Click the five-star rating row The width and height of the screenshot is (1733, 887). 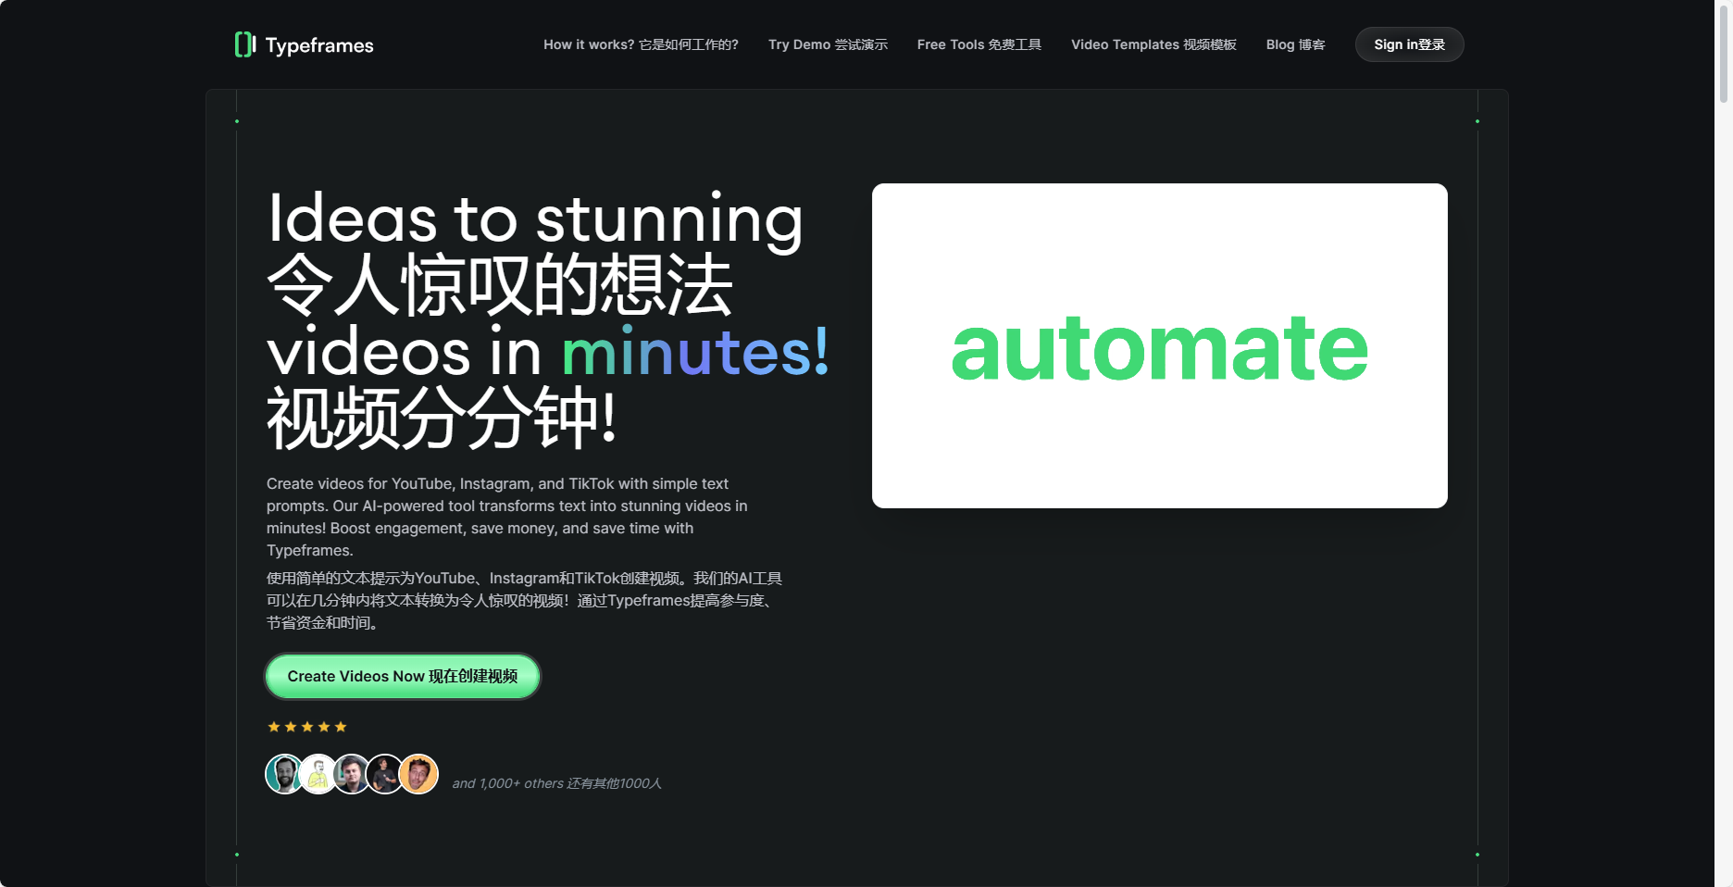coord(307,727)
